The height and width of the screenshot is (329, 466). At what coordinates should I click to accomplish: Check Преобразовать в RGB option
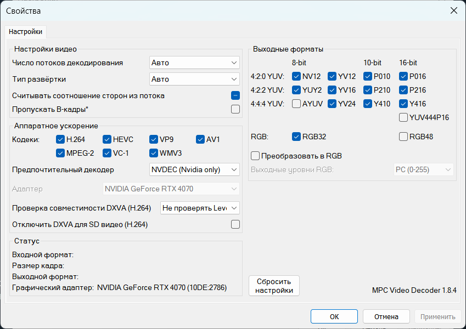(x=255, y=156)
